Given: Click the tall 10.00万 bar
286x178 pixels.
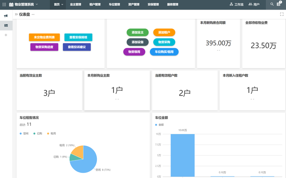Looking at the screenshot, I should coord(183,155).
